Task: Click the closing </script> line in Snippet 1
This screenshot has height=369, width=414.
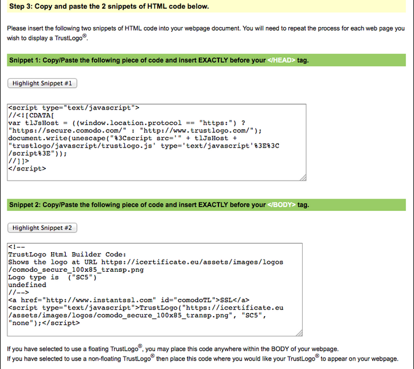Action: [27, 168]
